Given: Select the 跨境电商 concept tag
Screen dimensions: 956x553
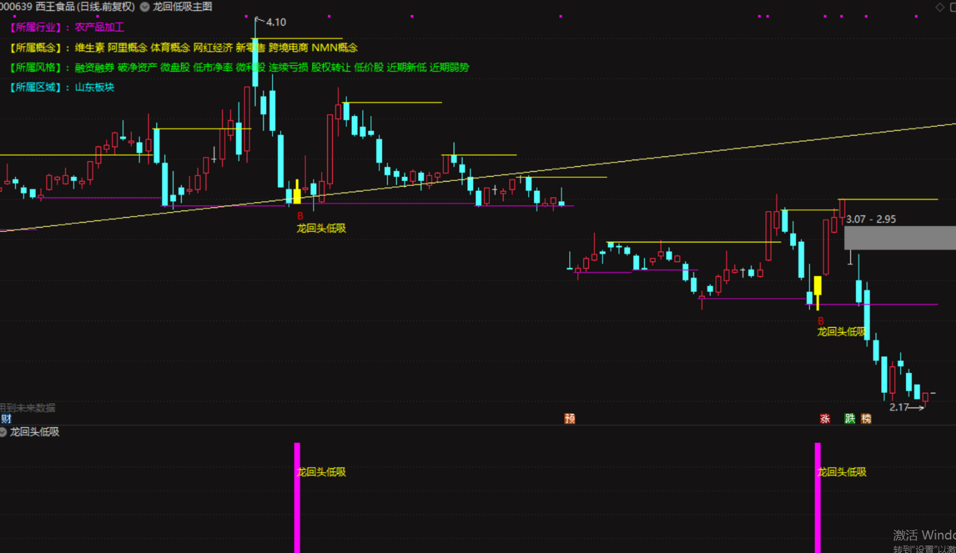Looking at the screenshot, I should 289,47.
